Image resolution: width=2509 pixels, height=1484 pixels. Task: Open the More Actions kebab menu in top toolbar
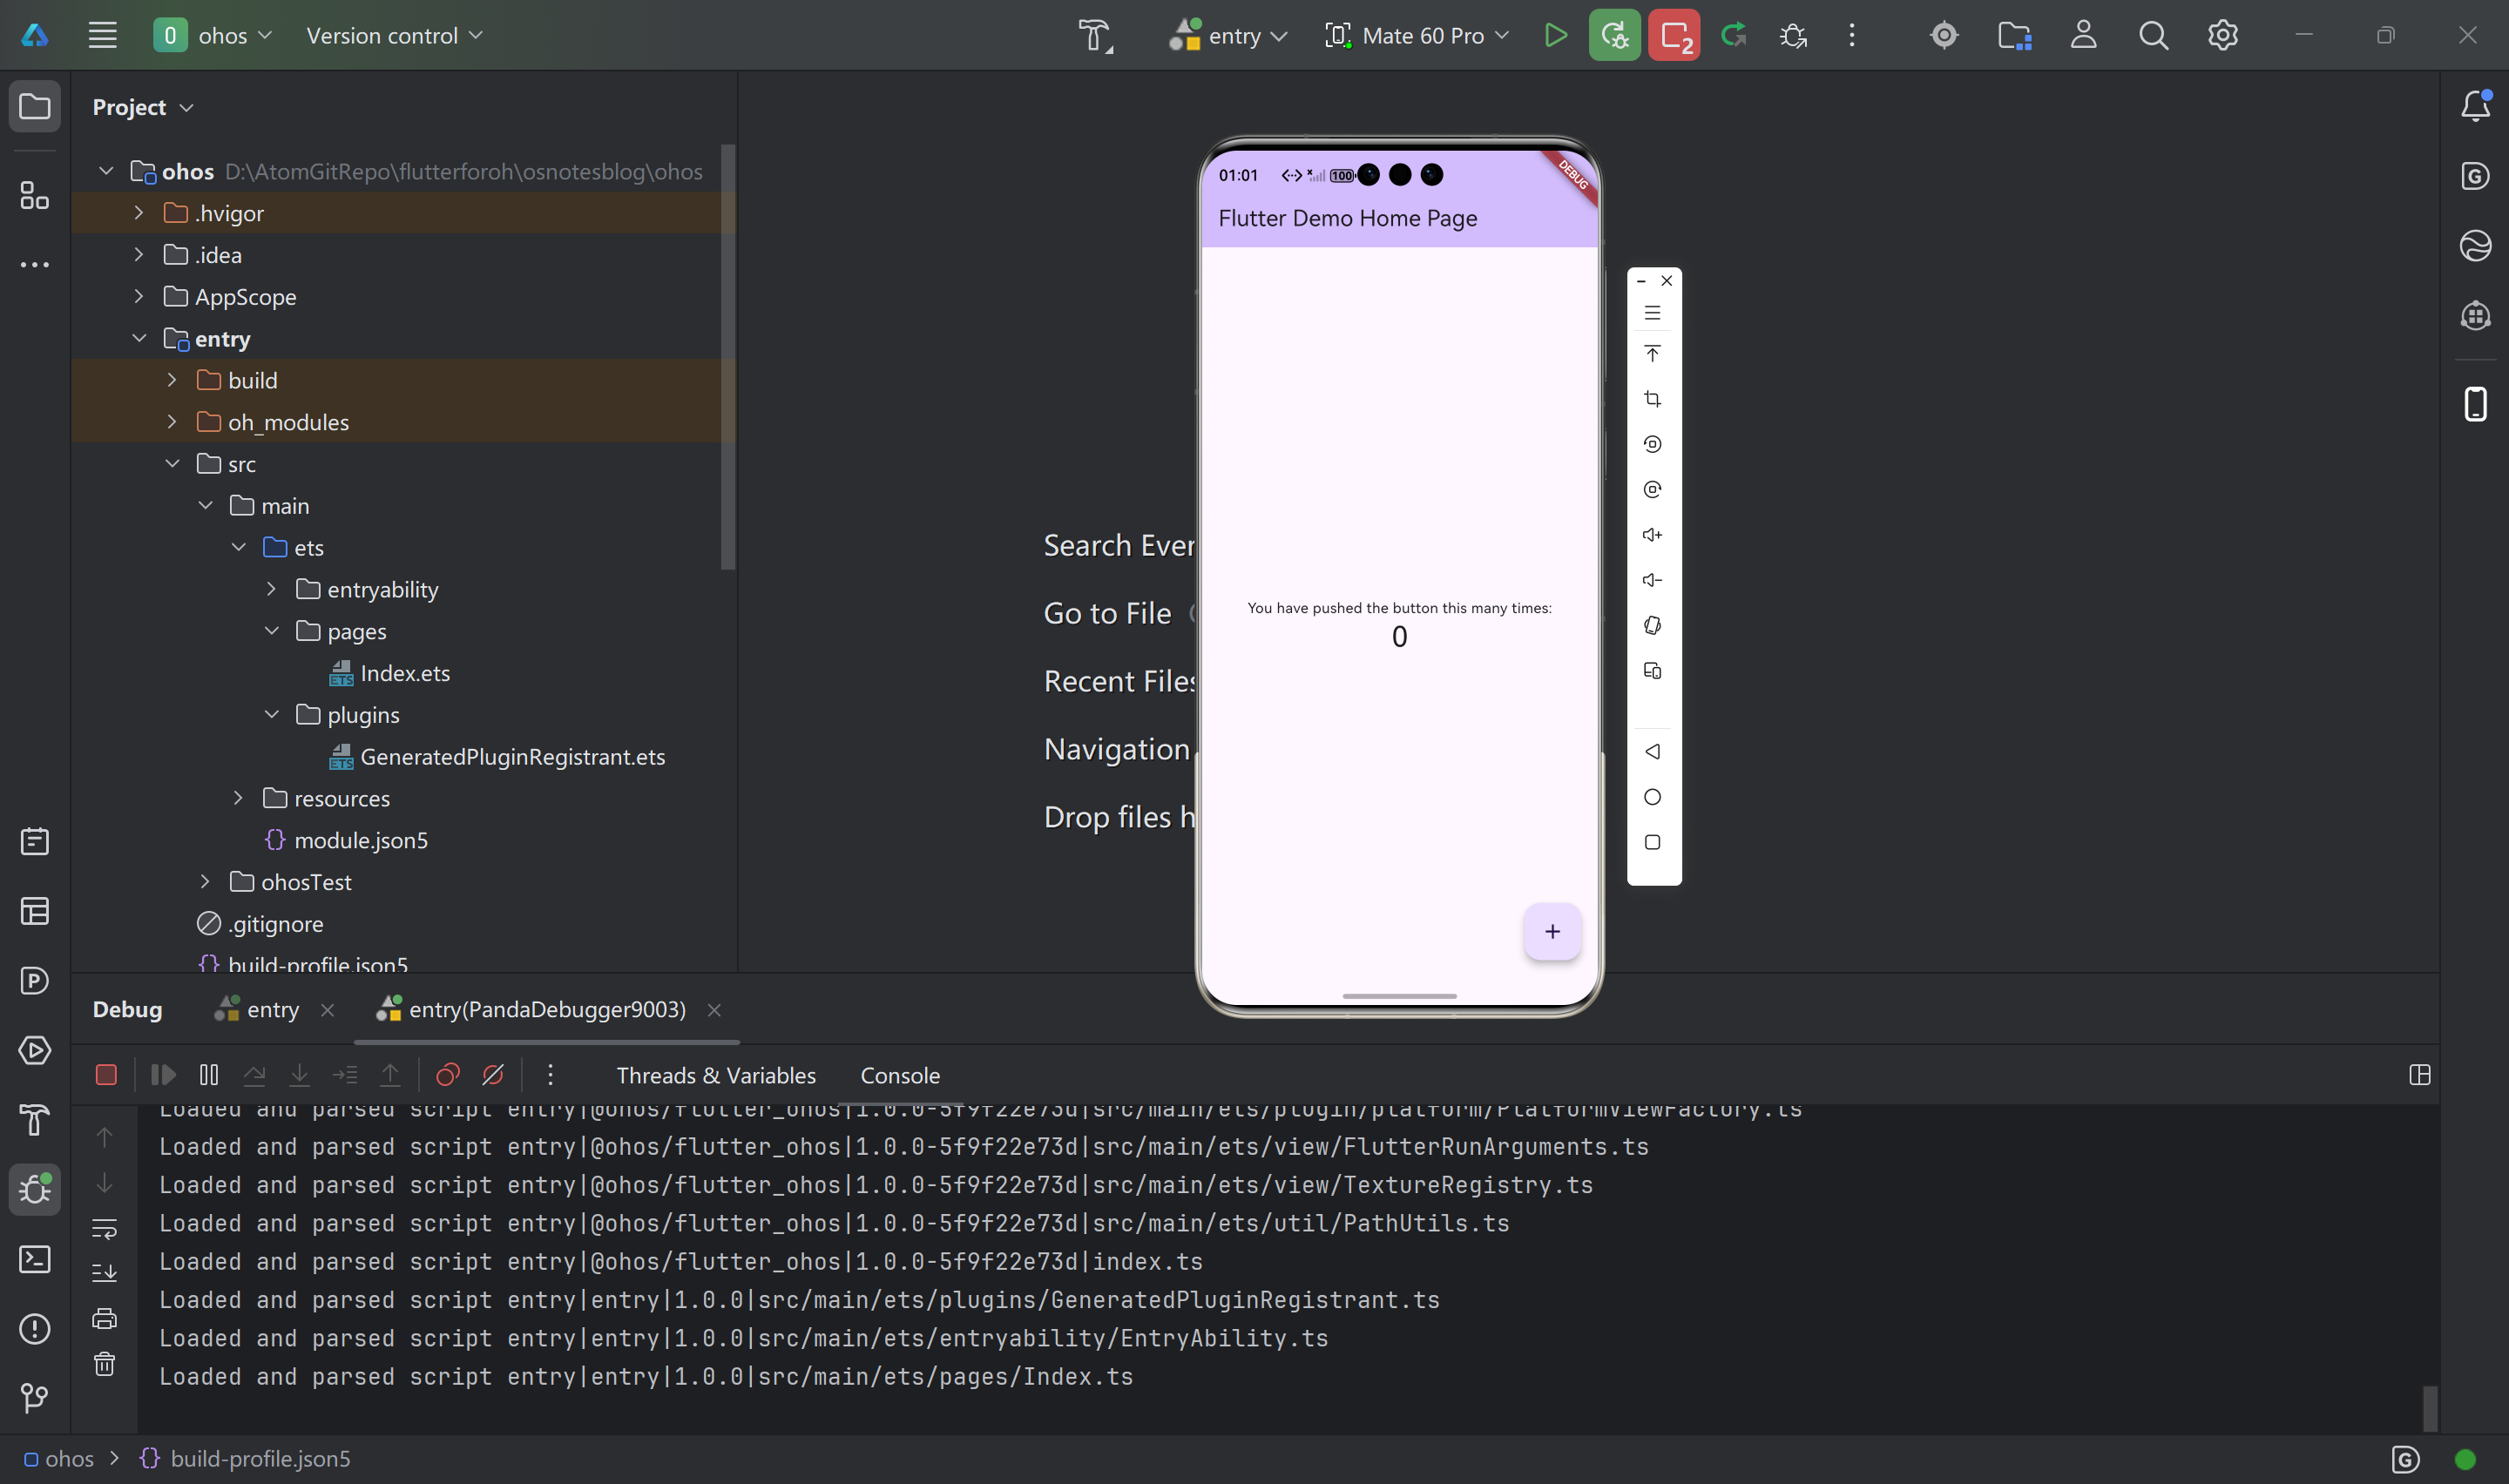[1852, 36]
